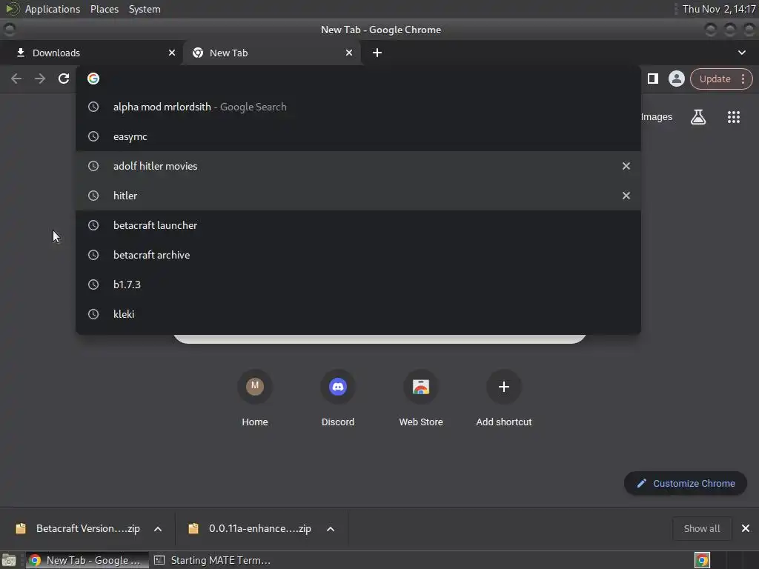The height and width of the screenshot is (569, 759).
Task: Click the clock showing Thu Nov 2
Action: coord(718,9)
